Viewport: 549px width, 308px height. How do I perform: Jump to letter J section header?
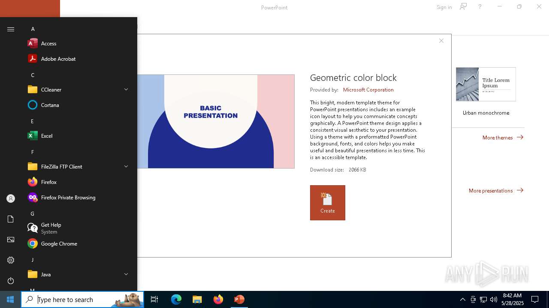[32, 260]
